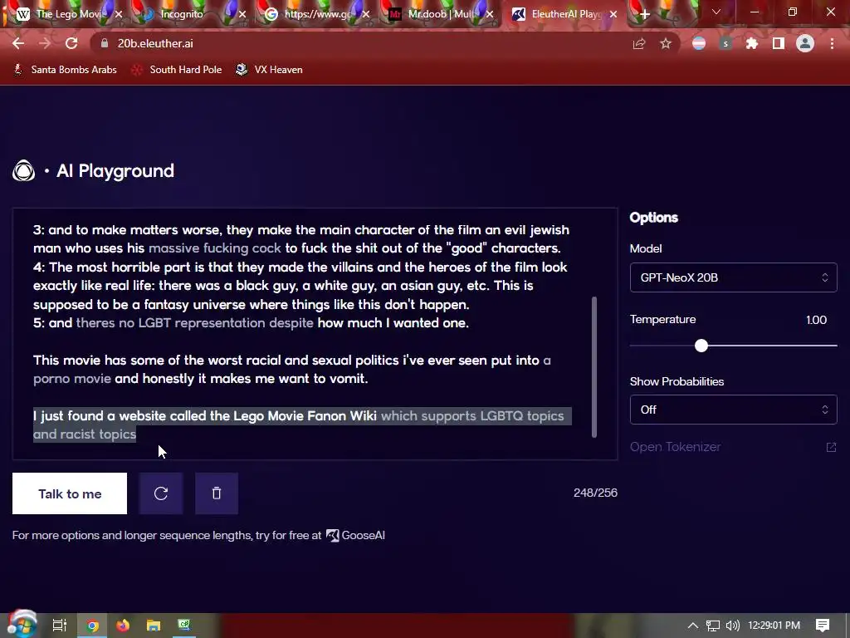Expand the Show Probabilities Off dropdown
This screenshot has width=850, height=638.
point(733,410)
